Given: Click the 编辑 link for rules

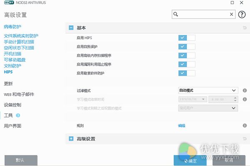Looking at the screenshot, I should 182,126.
